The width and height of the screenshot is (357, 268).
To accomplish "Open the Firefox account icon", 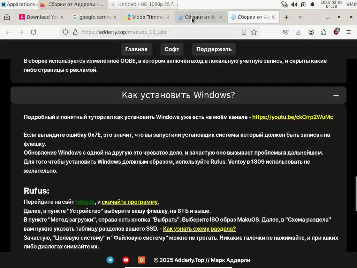I will pyautogui.click(x=311, y=32).
